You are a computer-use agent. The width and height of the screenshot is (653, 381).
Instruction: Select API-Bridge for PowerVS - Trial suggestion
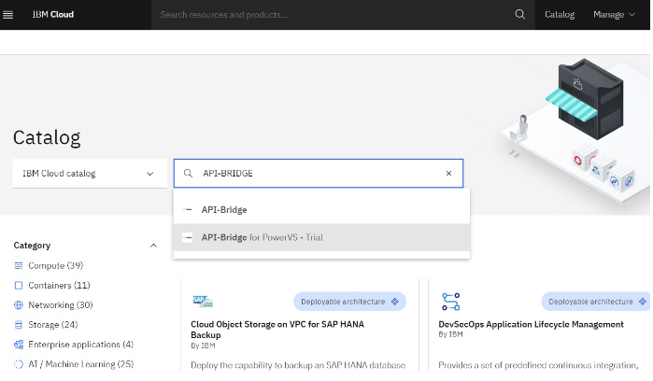(x=321, y=237)
